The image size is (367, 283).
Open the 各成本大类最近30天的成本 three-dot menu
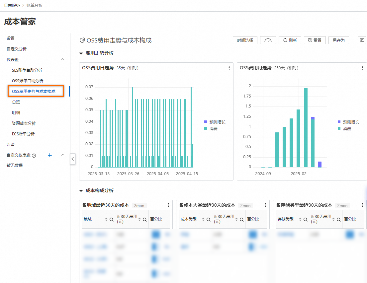coord(265,205)
